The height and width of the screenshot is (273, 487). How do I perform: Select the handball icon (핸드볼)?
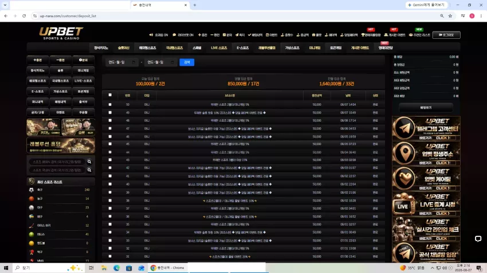(x=32, y=243)
